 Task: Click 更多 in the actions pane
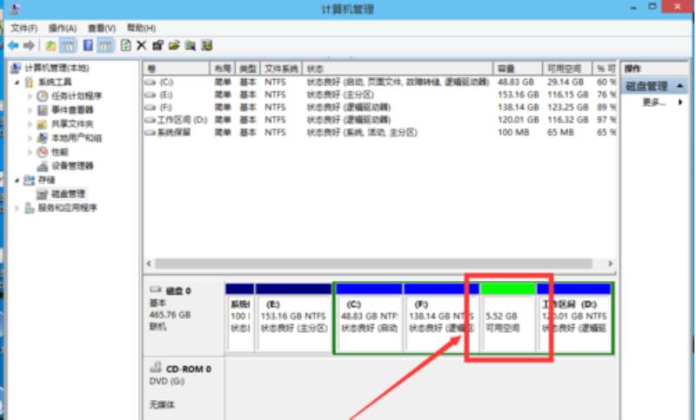point(653,103)
